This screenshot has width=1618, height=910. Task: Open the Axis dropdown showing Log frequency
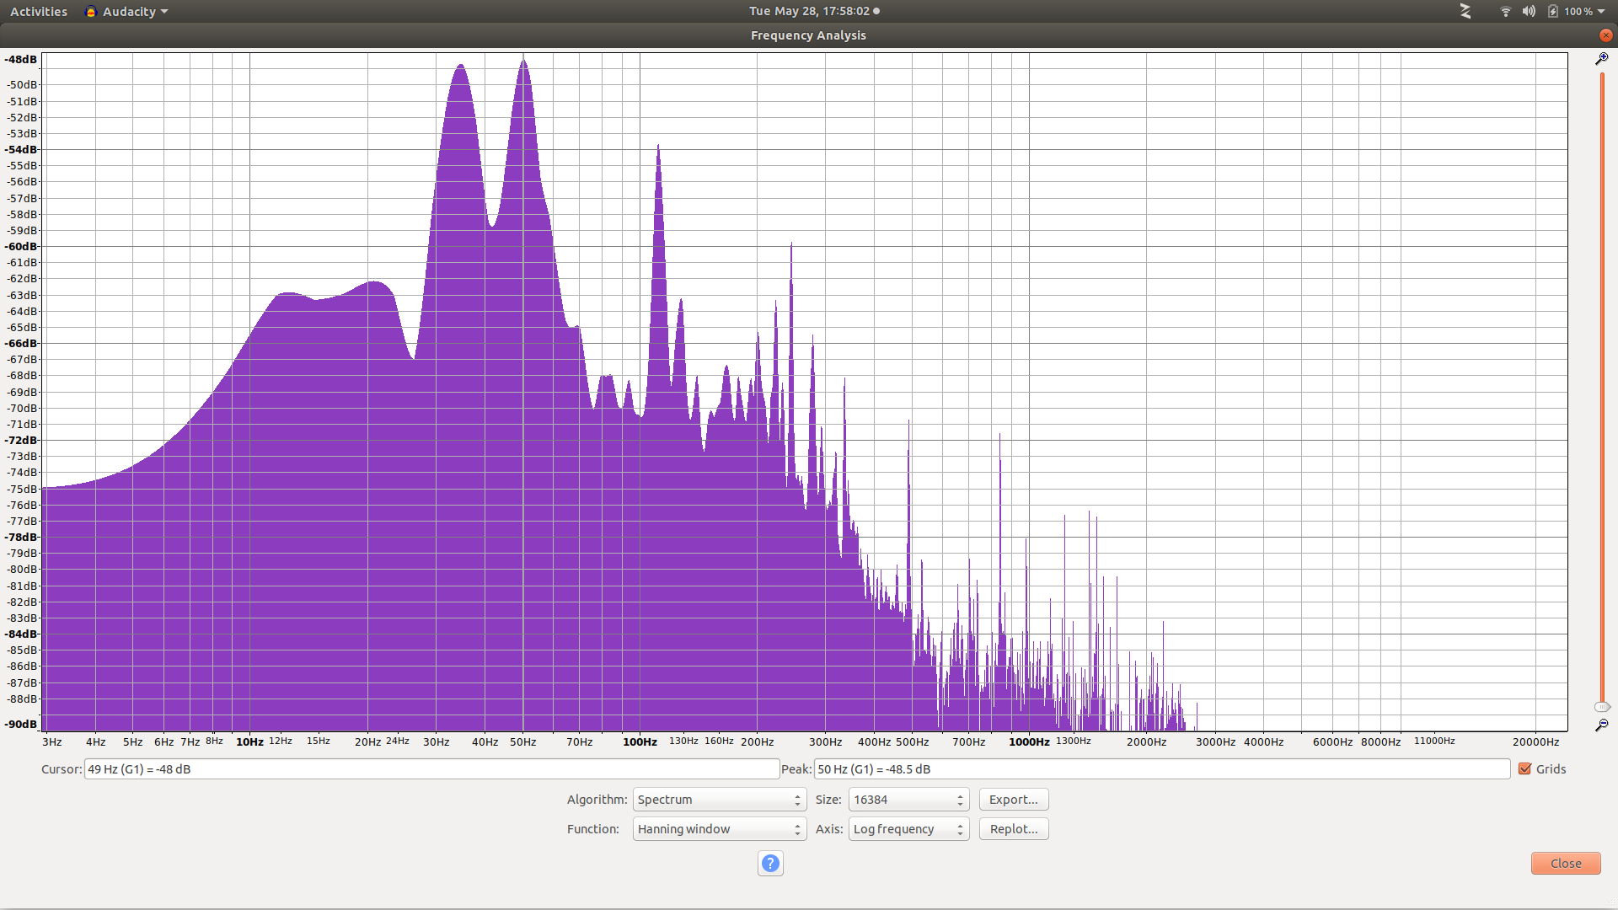point(909,829)
